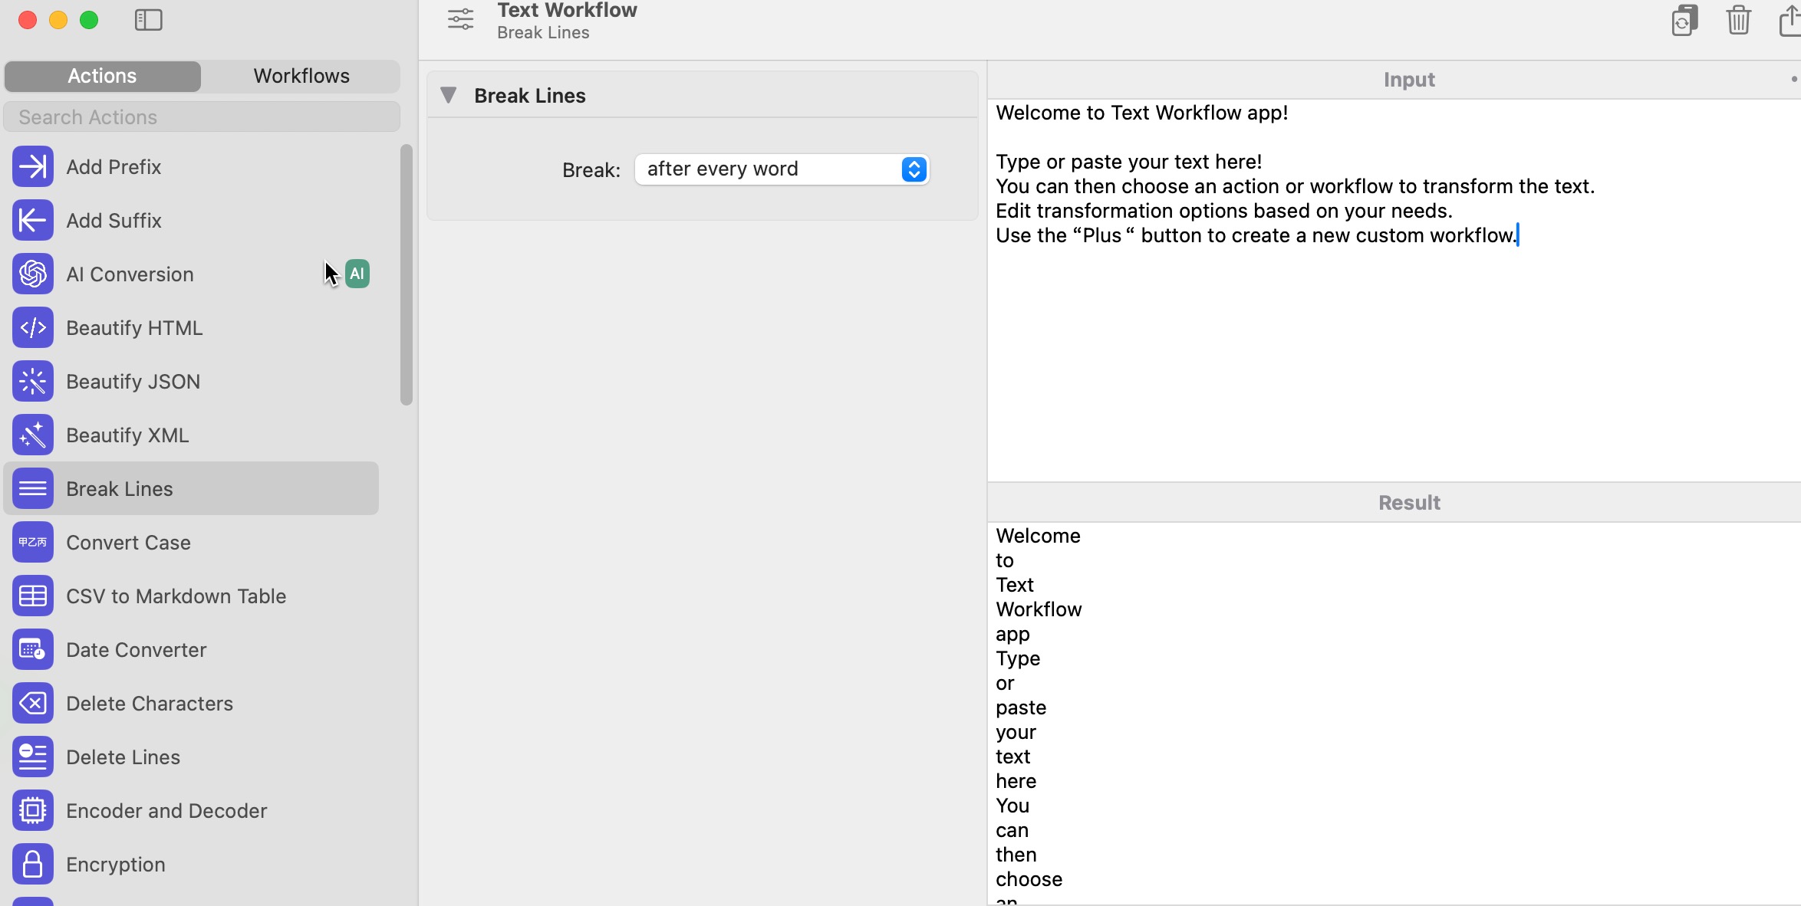Click the Result panel header
1801x906 pixels.
[x=1394, y=503]
